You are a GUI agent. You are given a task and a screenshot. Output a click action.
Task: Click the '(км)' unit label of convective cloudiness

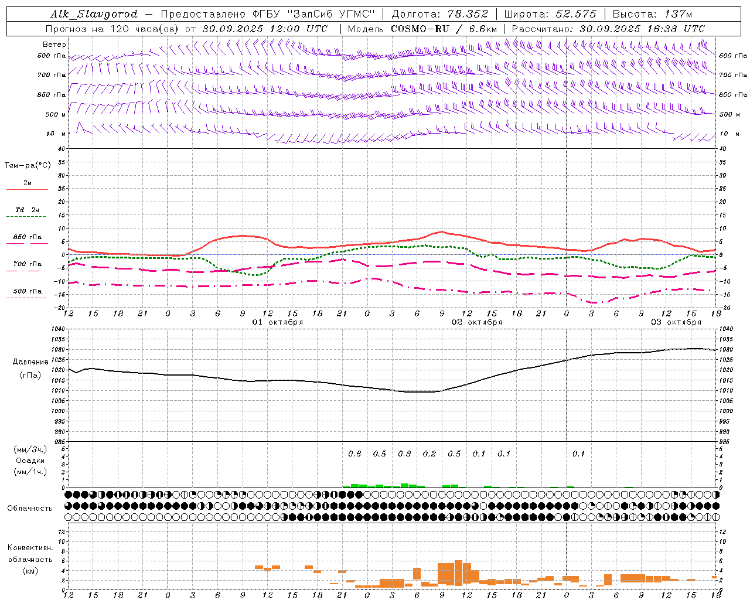[x=30, y=571]
